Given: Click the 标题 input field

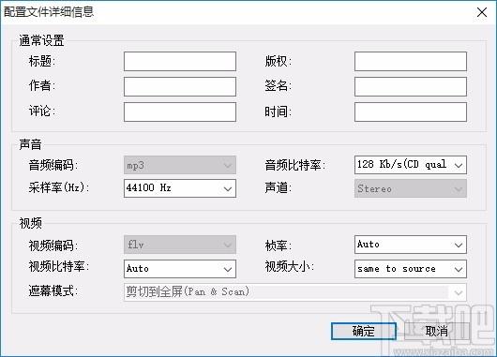Looking at the screenshot, I should click(180, 62).
